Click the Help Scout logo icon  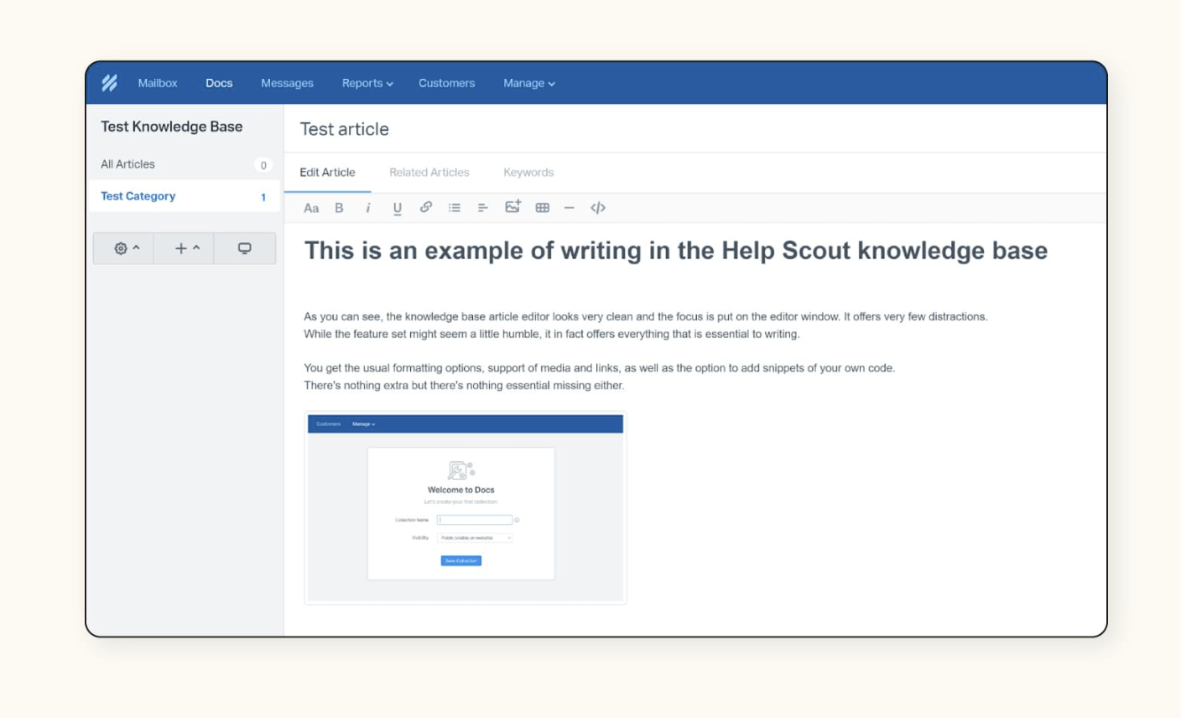[110, 83]
